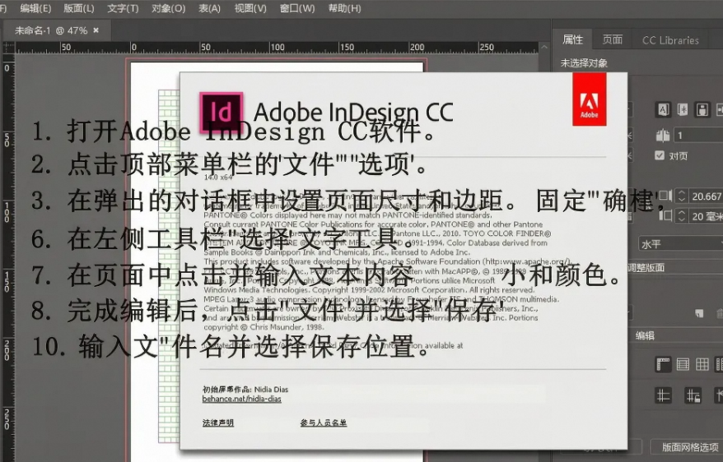Open the 编辑(E) menu
723x462 pixels.
(x=35, y=8)
